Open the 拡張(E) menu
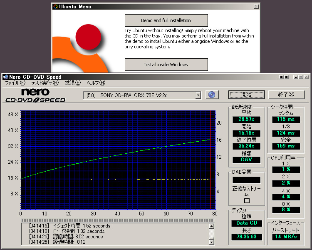 72,83
